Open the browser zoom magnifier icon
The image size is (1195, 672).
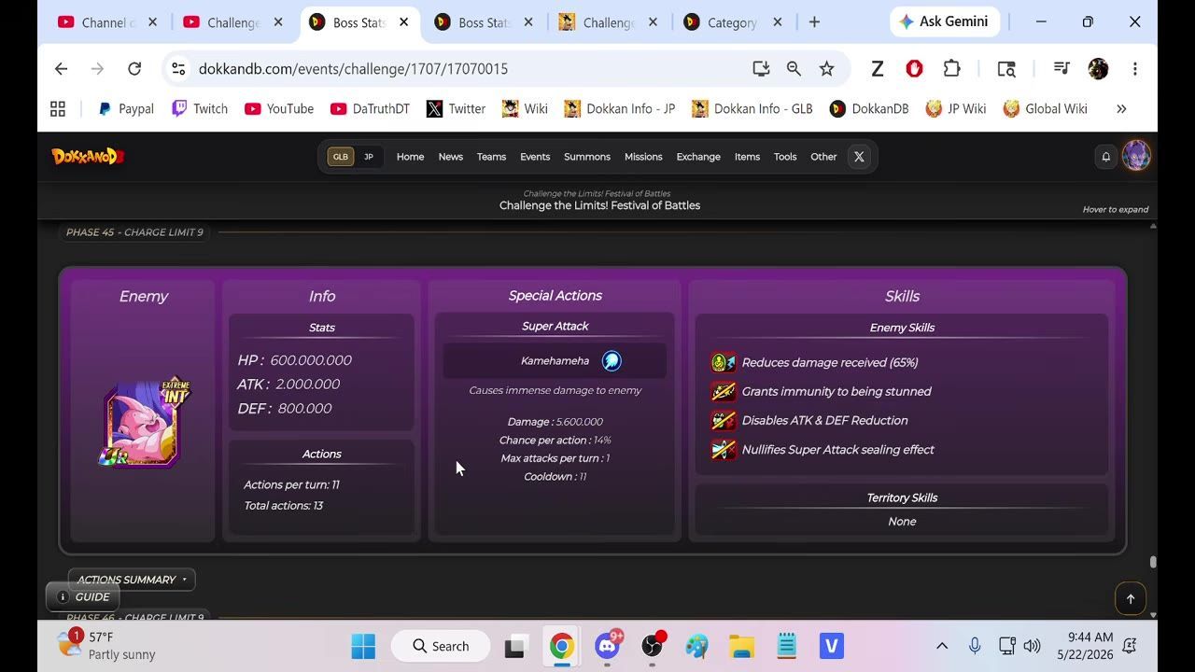click(x=794, y=69)
